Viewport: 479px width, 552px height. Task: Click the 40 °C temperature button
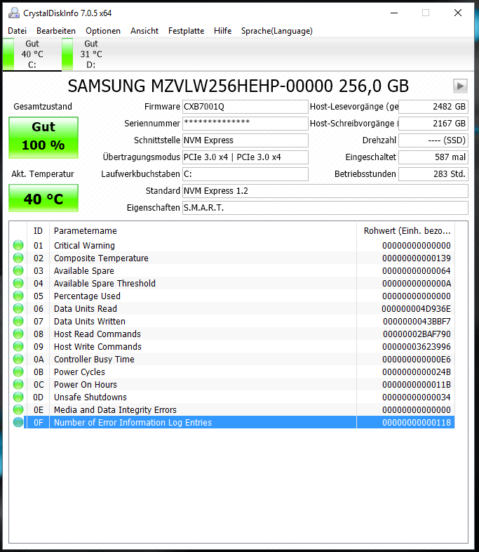tap(43, 198)
